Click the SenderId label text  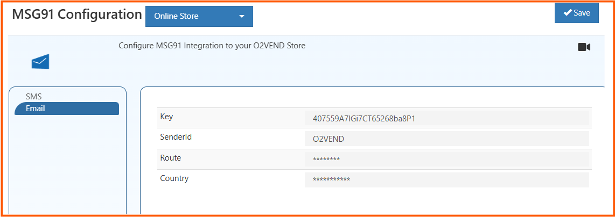(x=176, y=137)
